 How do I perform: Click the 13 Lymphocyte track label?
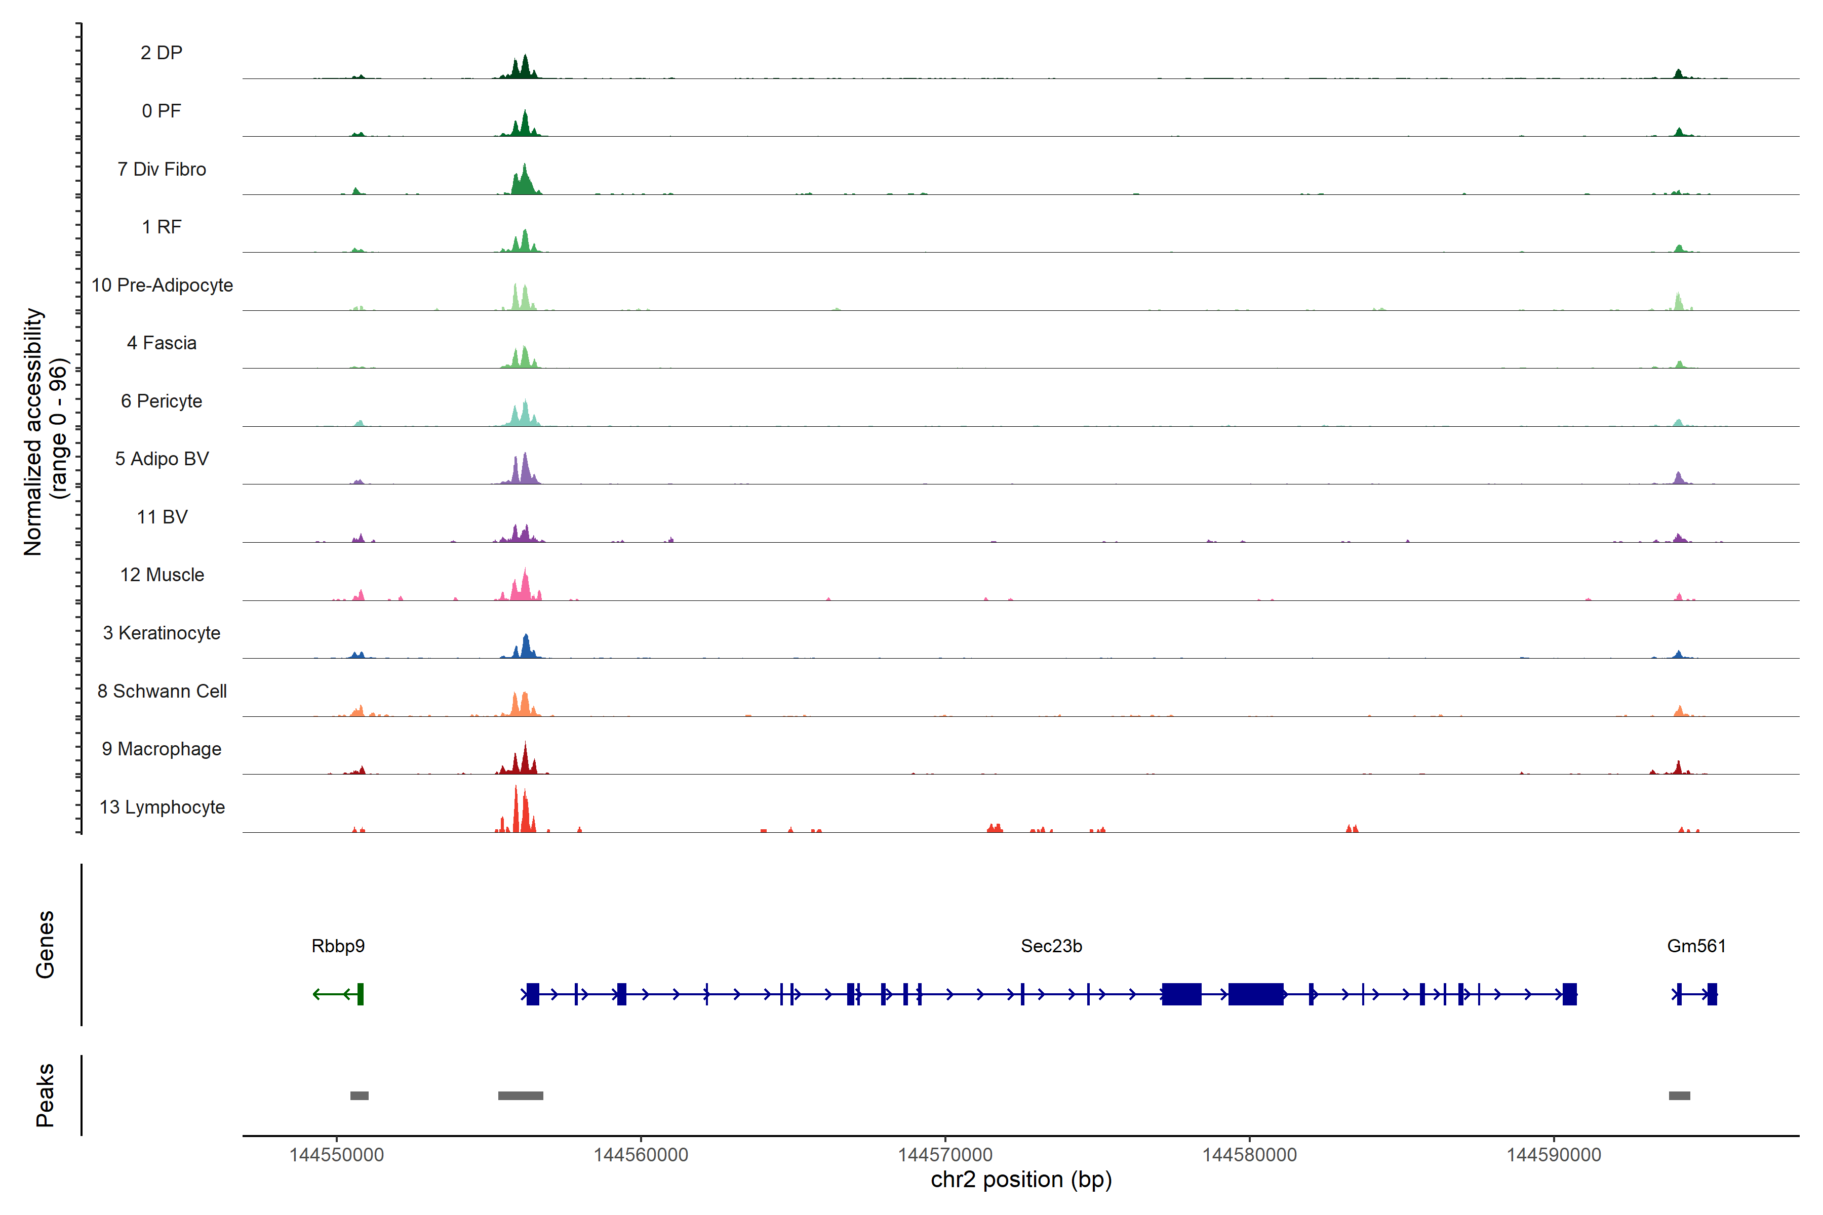point(162,806)
